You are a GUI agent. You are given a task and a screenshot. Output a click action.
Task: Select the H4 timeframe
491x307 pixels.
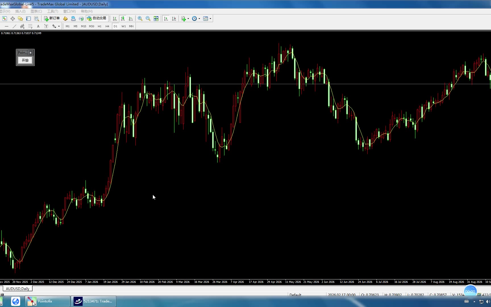click(x=107, y=26)
